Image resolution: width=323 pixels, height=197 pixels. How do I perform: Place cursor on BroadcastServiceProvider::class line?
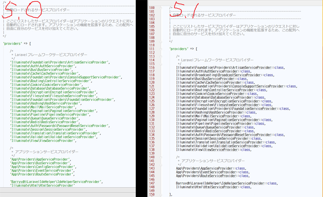225,75
